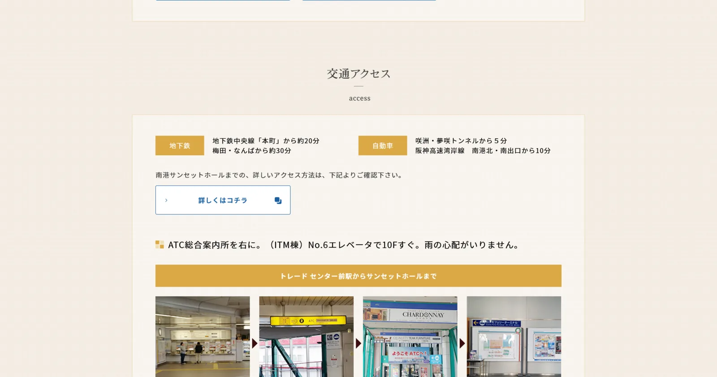Click the arrow after the yellow sign photo
The image size is (717, 377).
[358, 343]
